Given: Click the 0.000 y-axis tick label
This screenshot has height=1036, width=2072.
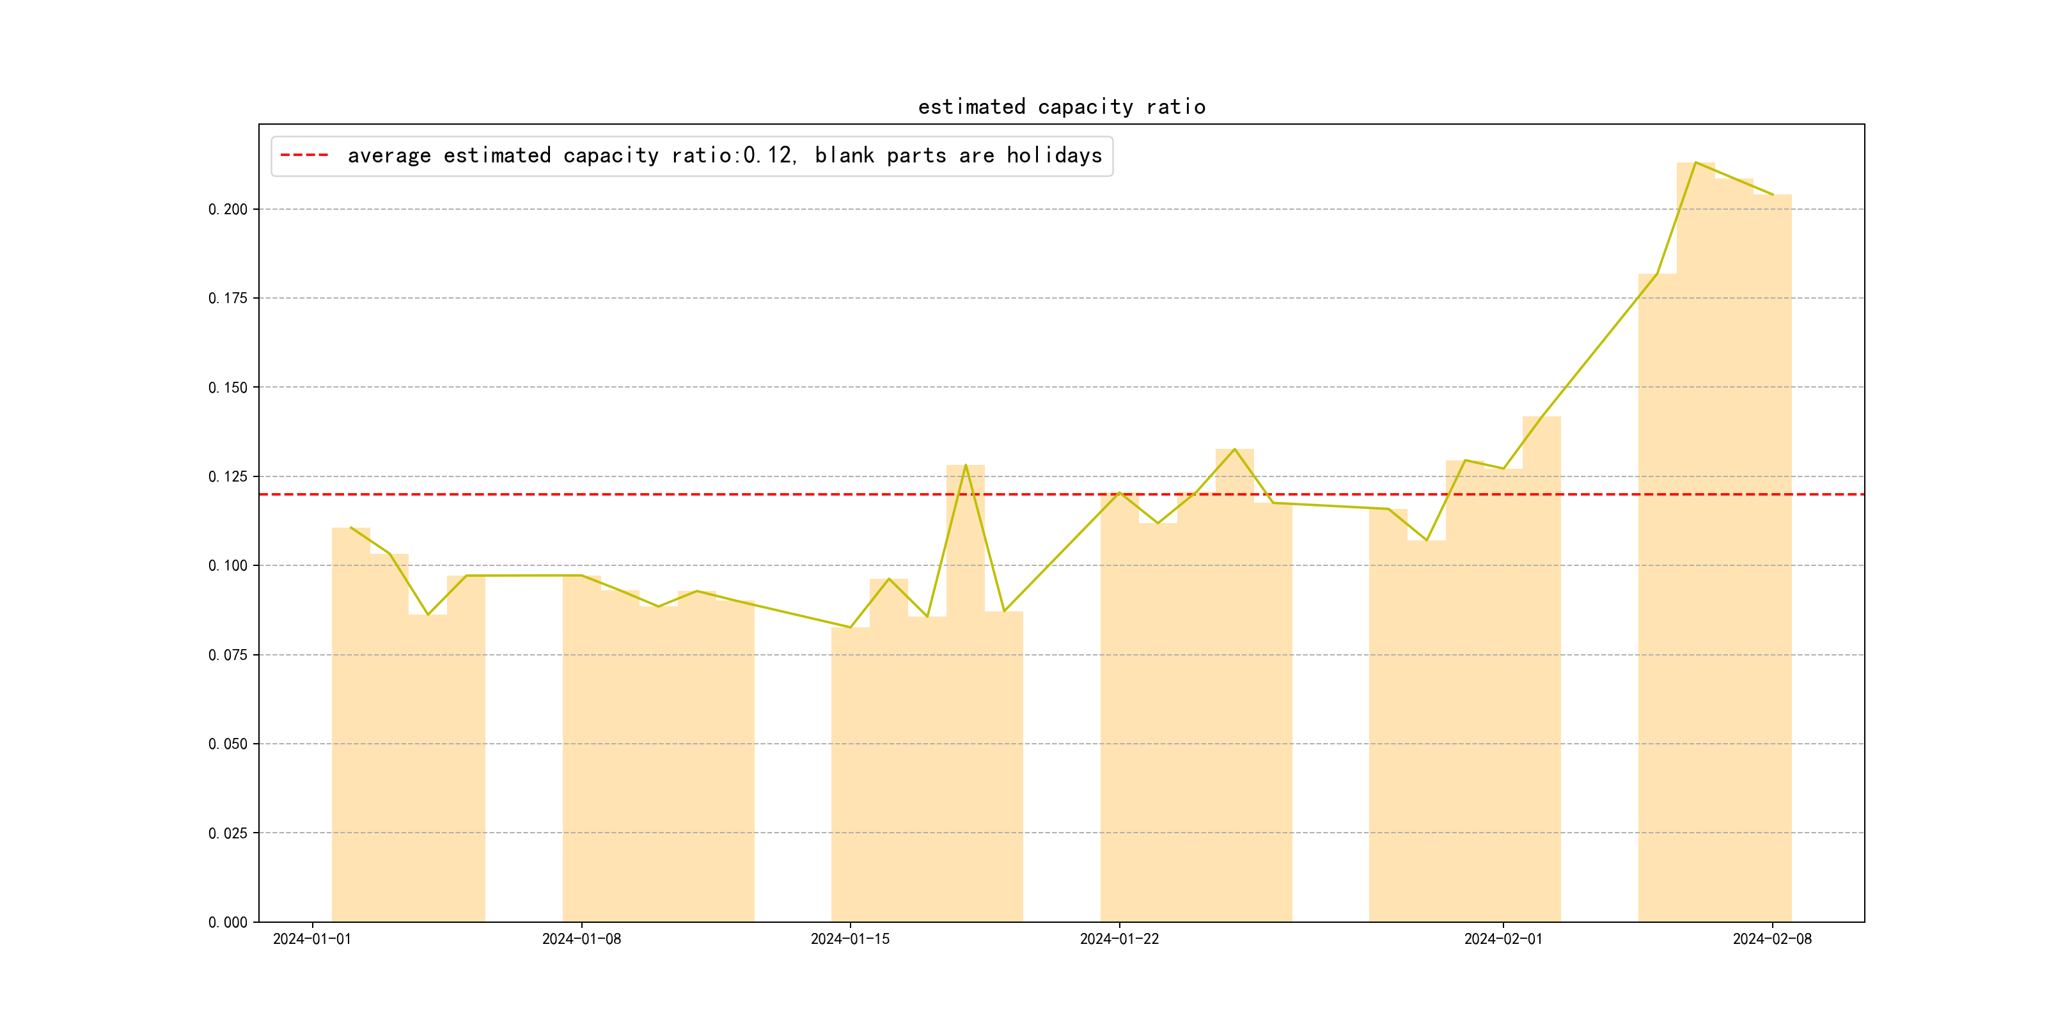Looking at the screenshot, I should (x=228, y=922).
